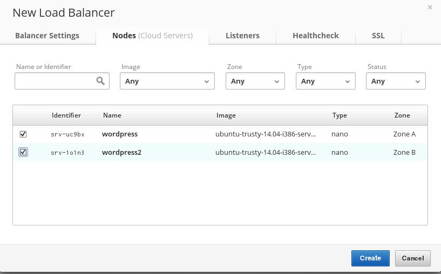Uncheck the wordpress server checkbox
Screen dimensions: 441x274
click(x=23, y=134)
